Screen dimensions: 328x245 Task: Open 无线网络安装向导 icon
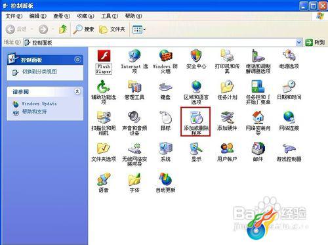134,154
